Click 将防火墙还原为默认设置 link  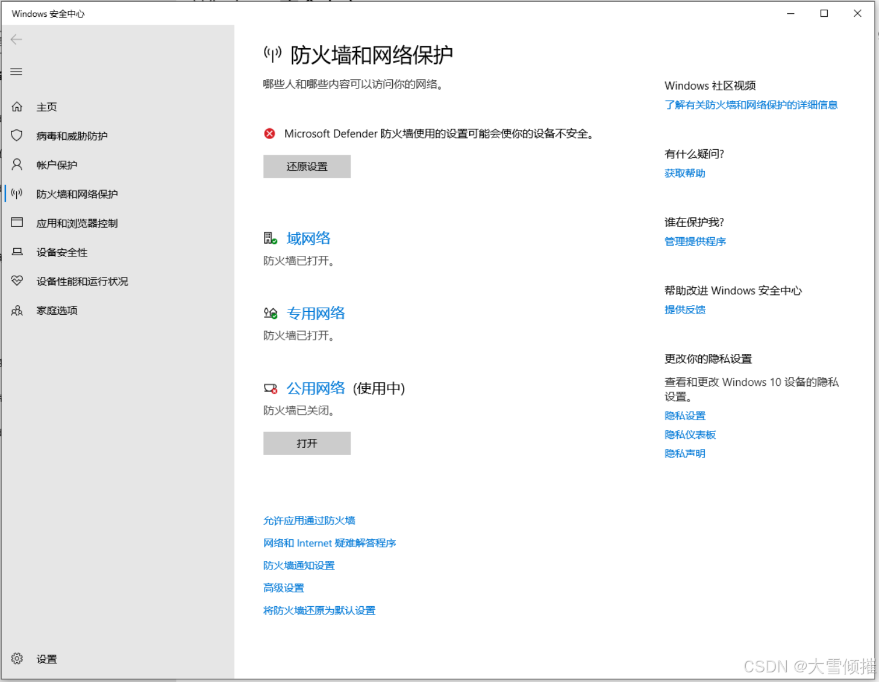(319, 610)
